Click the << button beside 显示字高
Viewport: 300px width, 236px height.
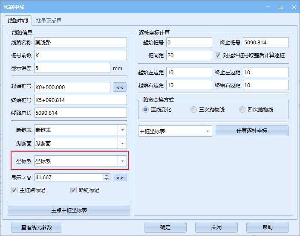pos(120,178)
